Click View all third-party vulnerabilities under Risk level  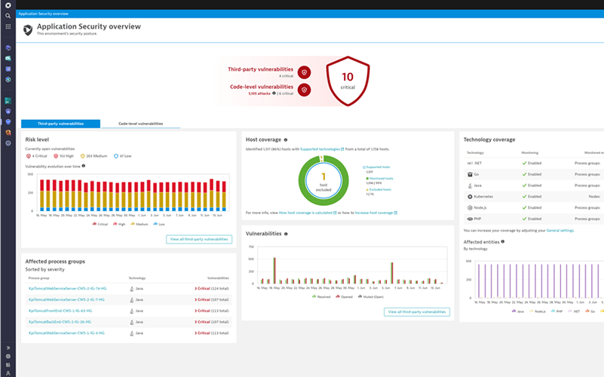tap(199, 239)
